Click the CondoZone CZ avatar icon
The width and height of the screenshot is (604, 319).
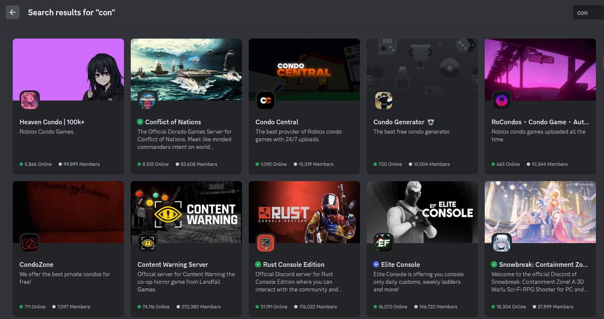click(30, 243)
